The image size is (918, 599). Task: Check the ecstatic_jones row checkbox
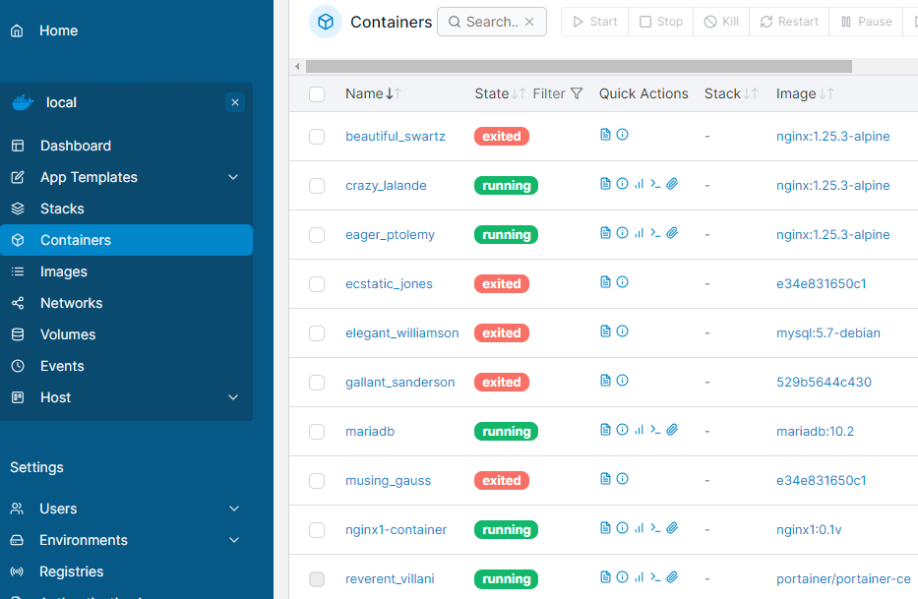(x=317, y=284)
